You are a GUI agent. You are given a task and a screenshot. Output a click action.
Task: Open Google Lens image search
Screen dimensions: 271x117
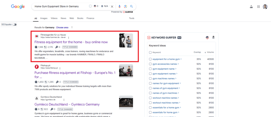125,6
